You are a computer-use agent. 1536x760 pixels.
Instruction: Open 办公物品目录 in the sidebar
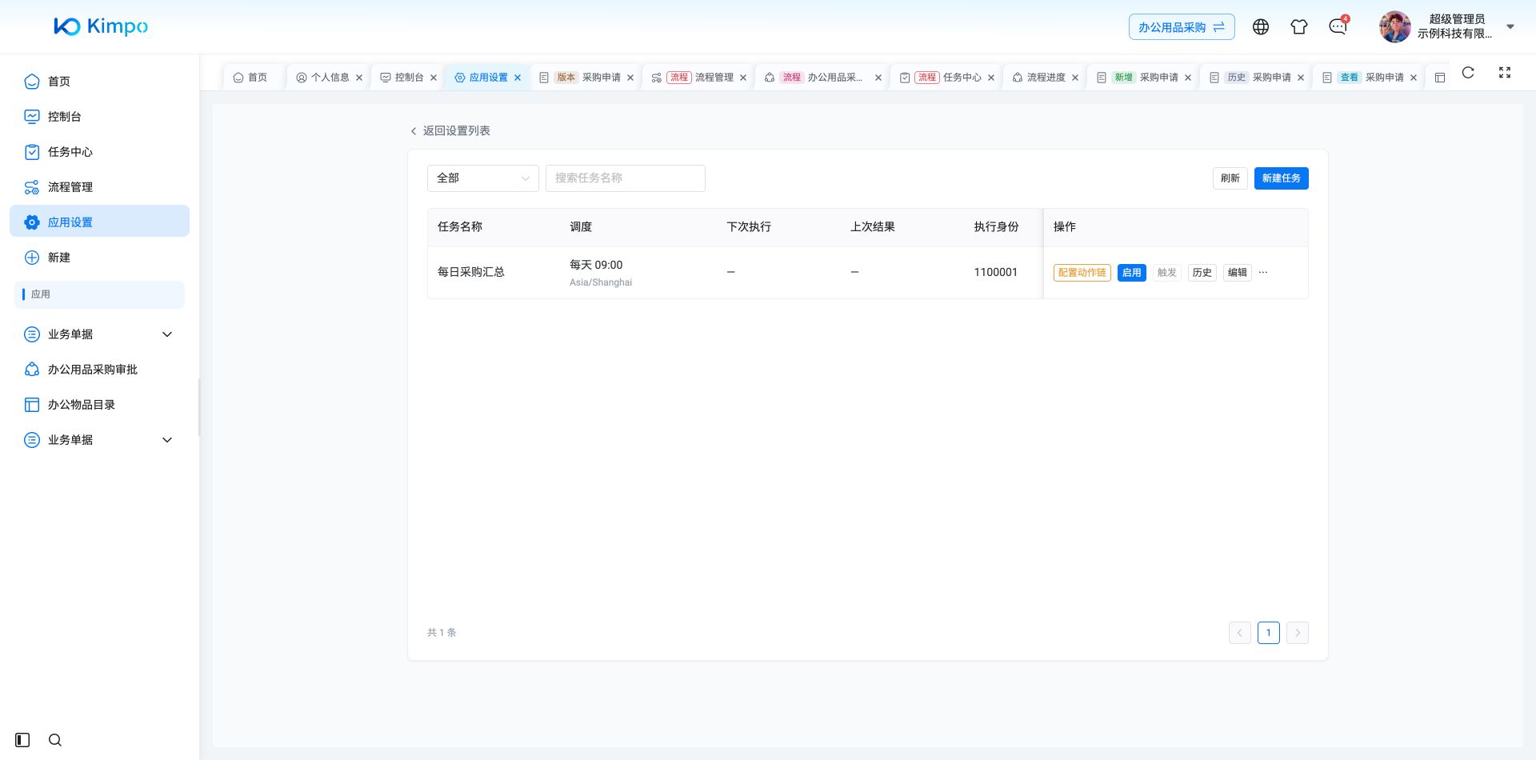[99, 405]
